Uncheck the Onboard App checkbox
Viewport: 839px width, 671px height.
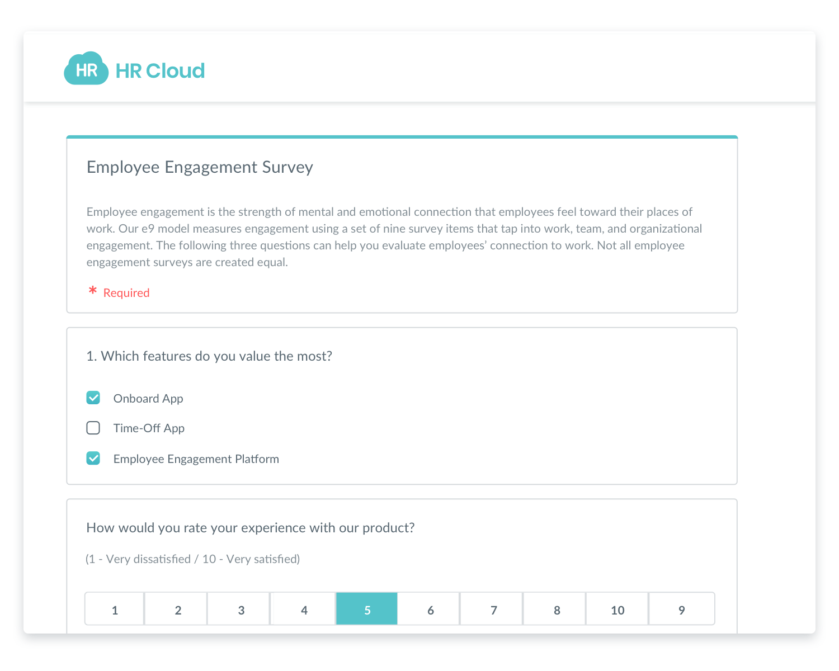tap(93, 398)
